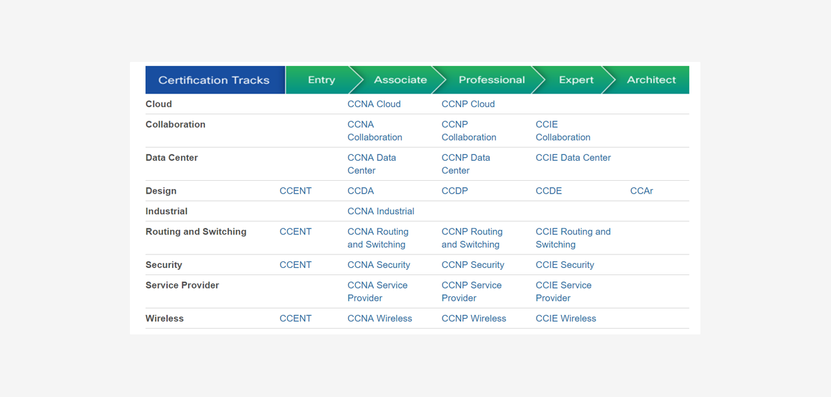Click the Cloud track label
Image resolution: width=831 pixels, height=397 pixels.
tap(158, 104)
